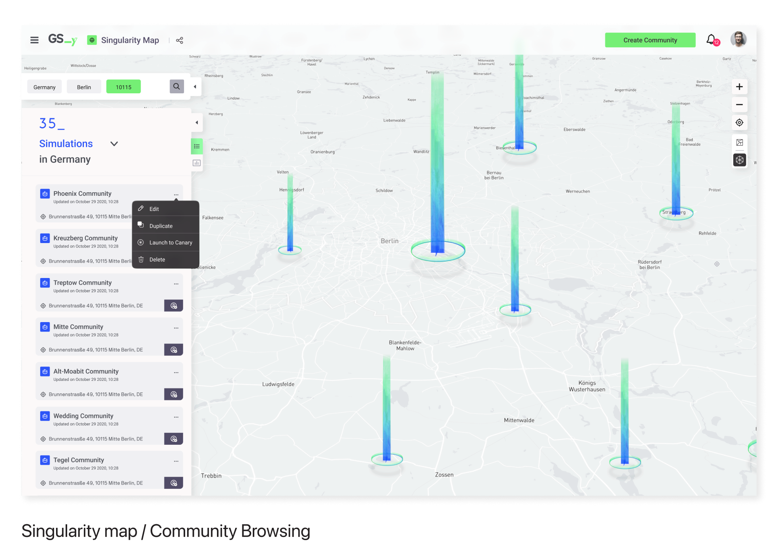Expand the Simulations dropdown chevron
This screenshot has height=556, width=778.
point(114,144)
